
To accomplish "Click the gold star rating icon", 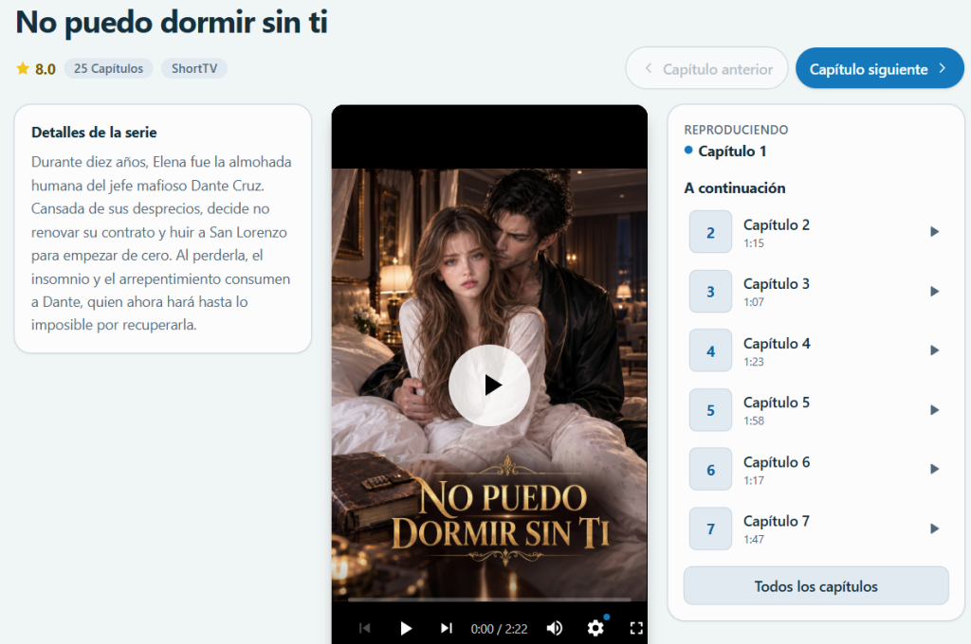I will tap(23, 68).
